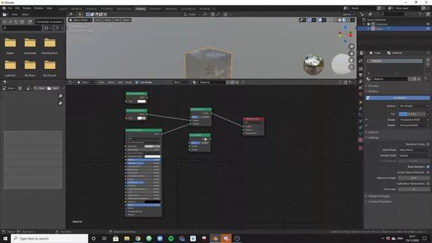Open Blend Mode Alpha Blend dropdown
Image resolution: width=432 pixels, height=243 pixels.
(414, 150)
